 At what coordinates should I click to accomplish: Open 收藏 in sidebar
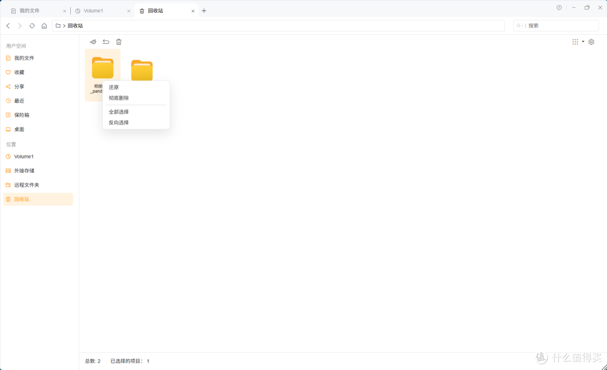(x=38, y=72)
